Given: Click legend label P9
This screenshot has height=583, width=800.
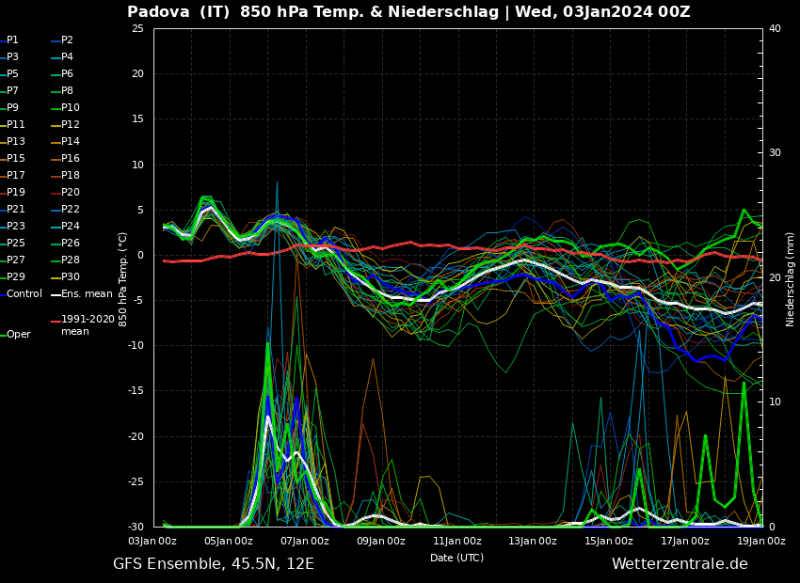Looking at the screenshot, I should [9, 107].
